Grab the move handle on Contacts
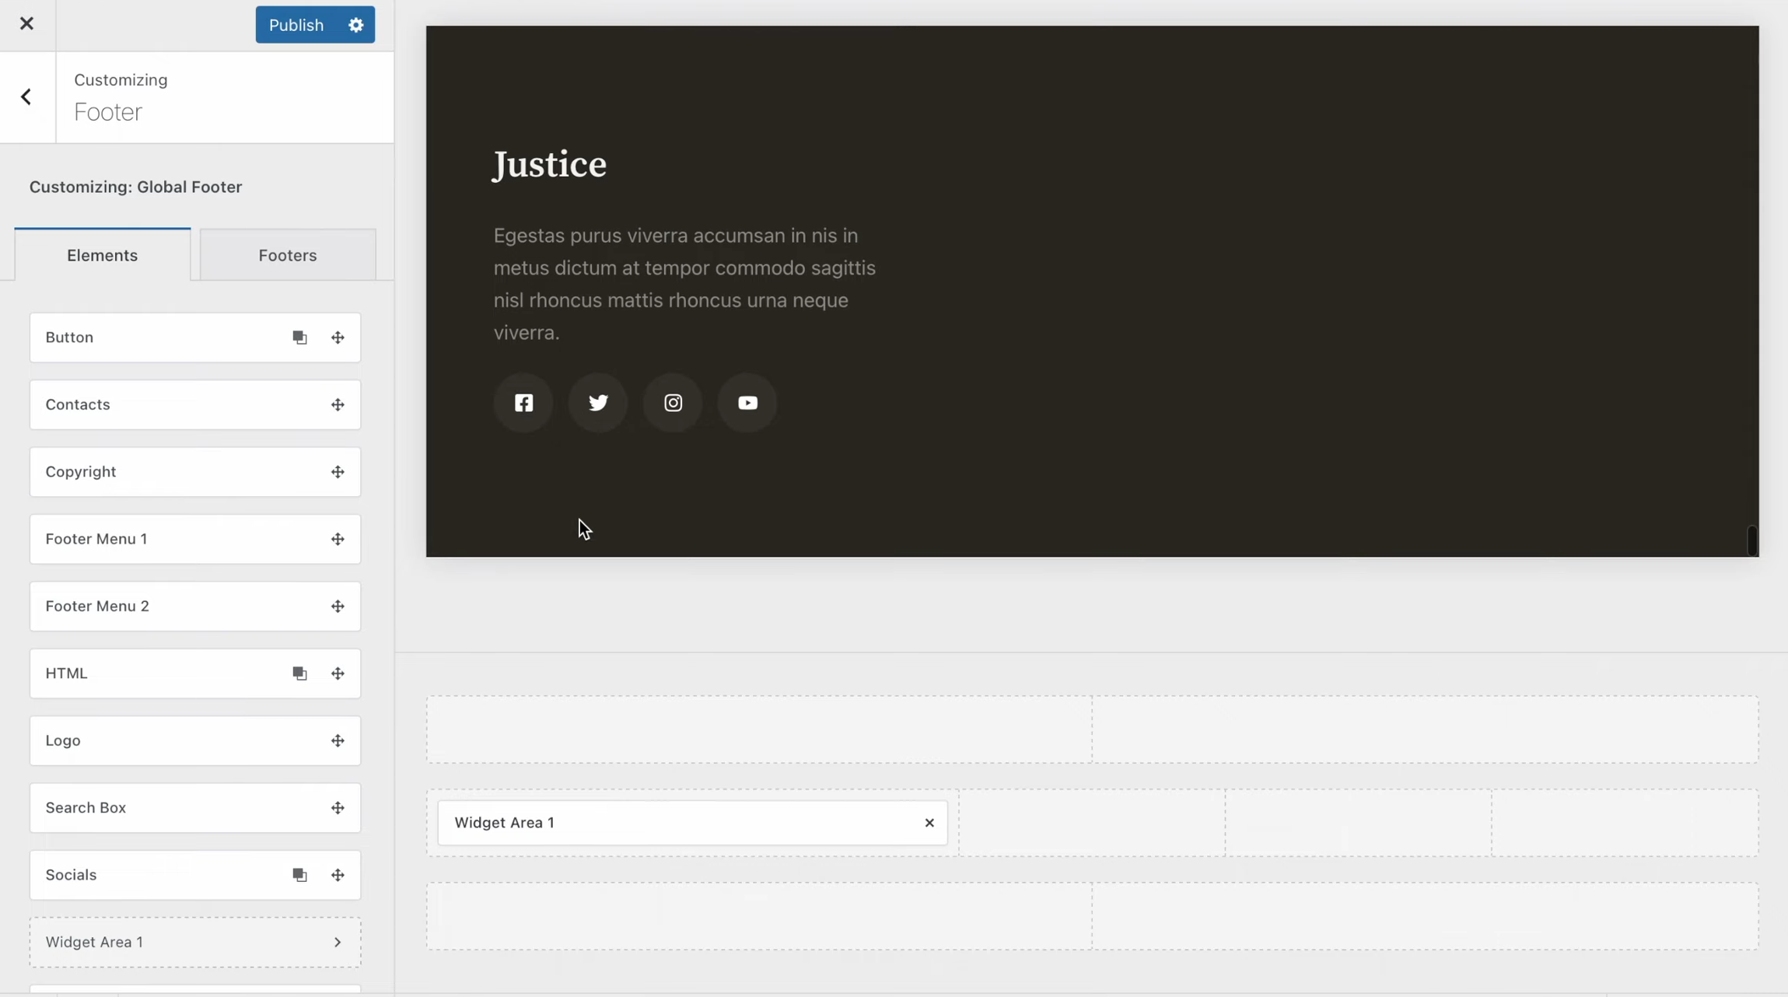 338,404
